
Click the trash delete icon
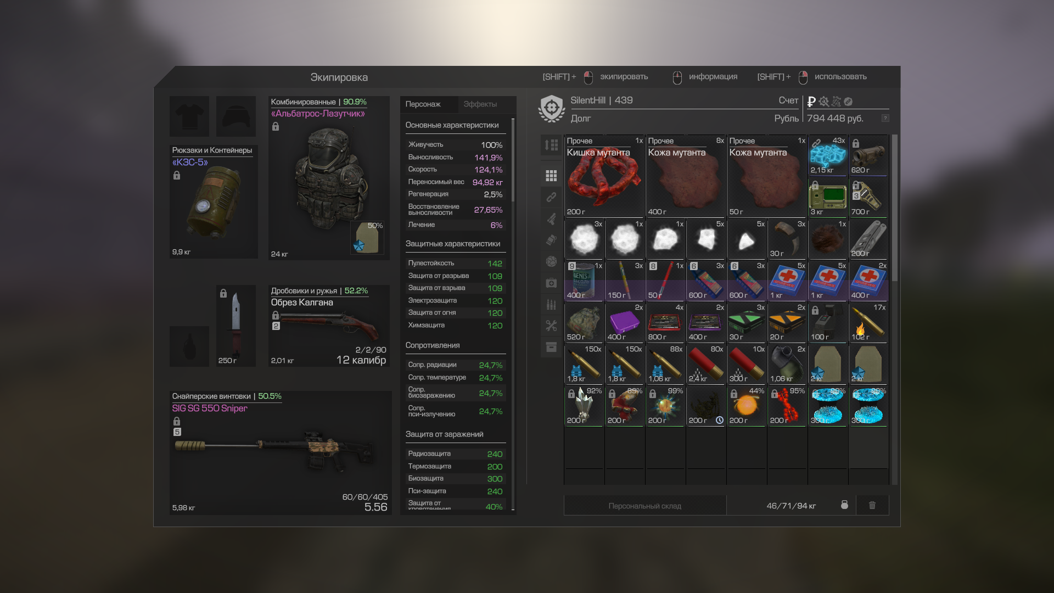click(872, 505)
